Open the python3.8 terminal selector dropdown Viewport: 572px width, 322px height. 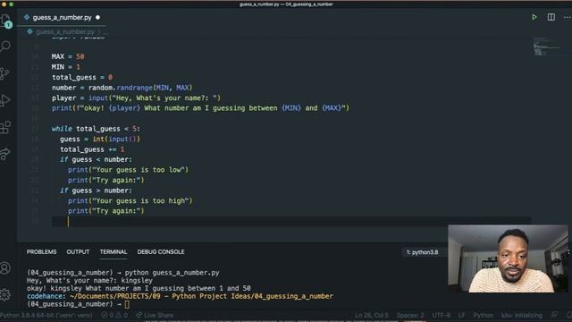423,252
